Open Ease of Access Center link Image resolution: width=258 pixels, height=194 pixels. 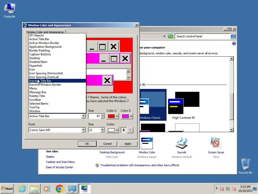(59, 167)
